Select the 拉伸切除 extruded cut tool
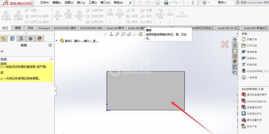Image resolution: width=269 pixels, height=134 pixels. (x=58, y=15)
